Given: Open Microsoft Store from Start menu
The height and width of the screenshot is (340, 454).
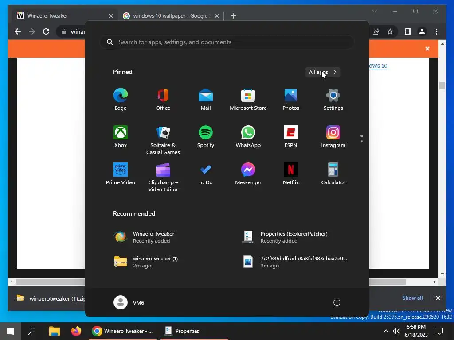Looking at the screenshot, I should pyautogui.click(x=248, y=100).
